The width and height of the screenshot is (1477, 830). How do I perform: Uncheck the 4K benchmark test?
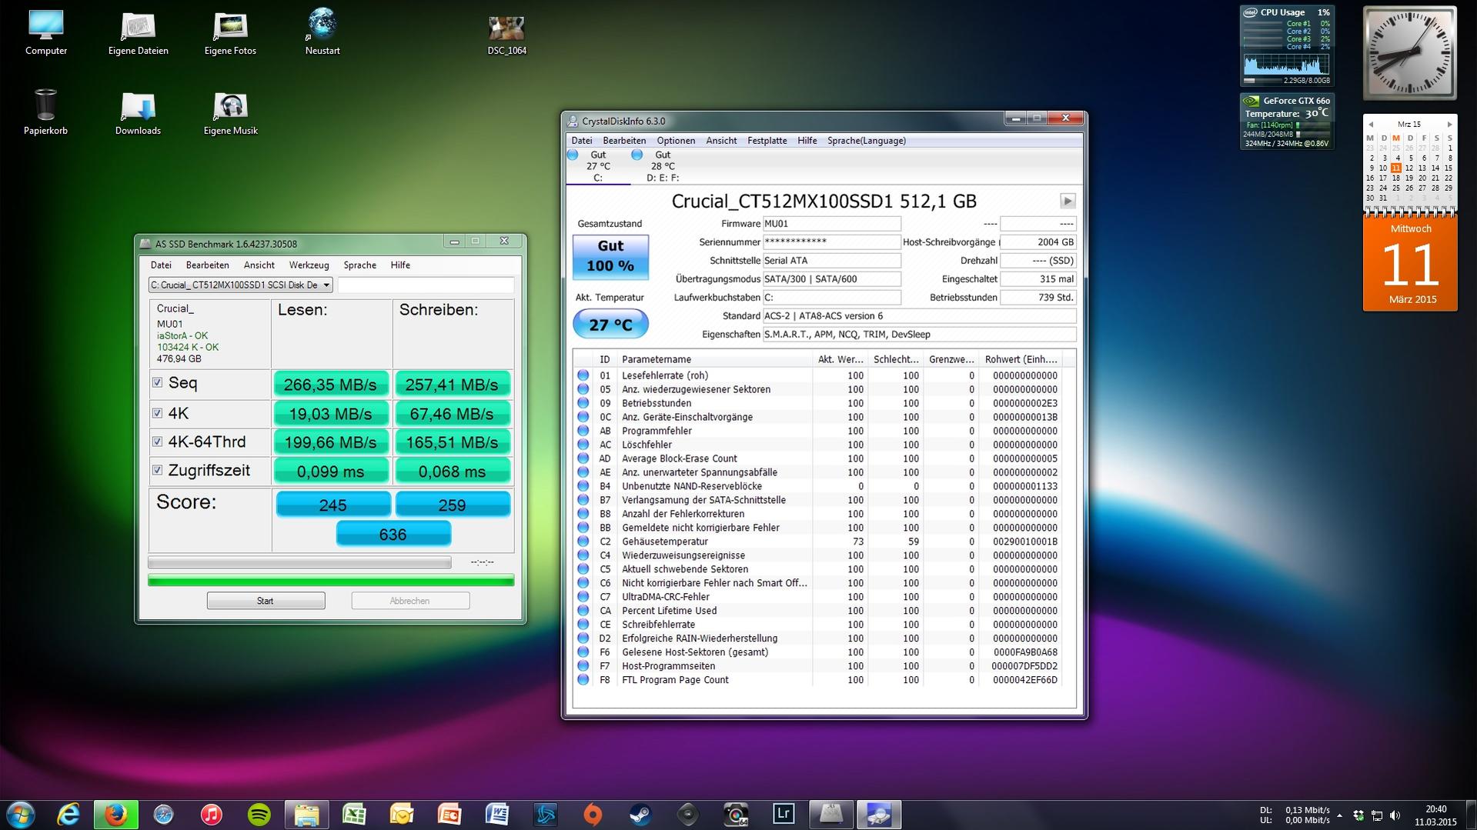[158, 413]
